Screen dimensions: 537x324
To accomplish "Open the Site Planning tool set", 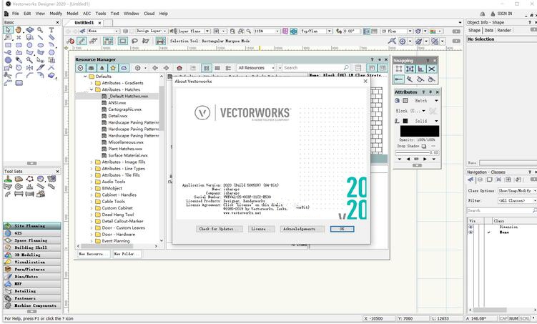I will click(32, 226).
